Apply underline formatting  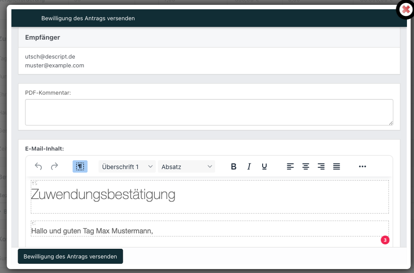[x=264, y=166]
